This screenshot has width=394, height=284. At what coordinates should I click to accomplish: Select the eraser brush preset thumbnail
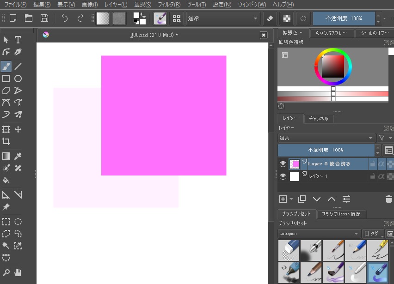click(x=289, y=250)
